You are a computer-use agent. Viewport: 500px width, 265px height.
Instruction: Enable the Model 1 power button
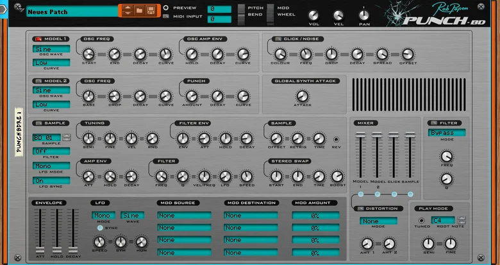tap(38, 39)
